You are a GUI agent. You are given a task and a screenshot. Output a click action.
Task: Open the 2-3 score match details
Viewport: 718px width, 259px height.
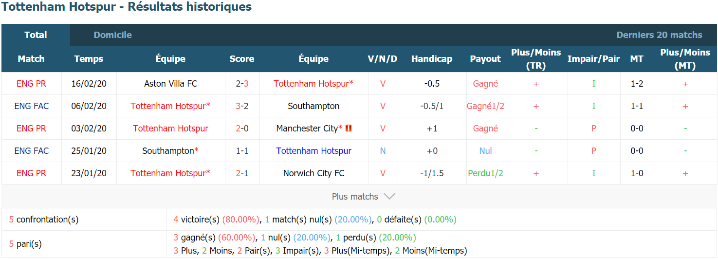[242, 84]
